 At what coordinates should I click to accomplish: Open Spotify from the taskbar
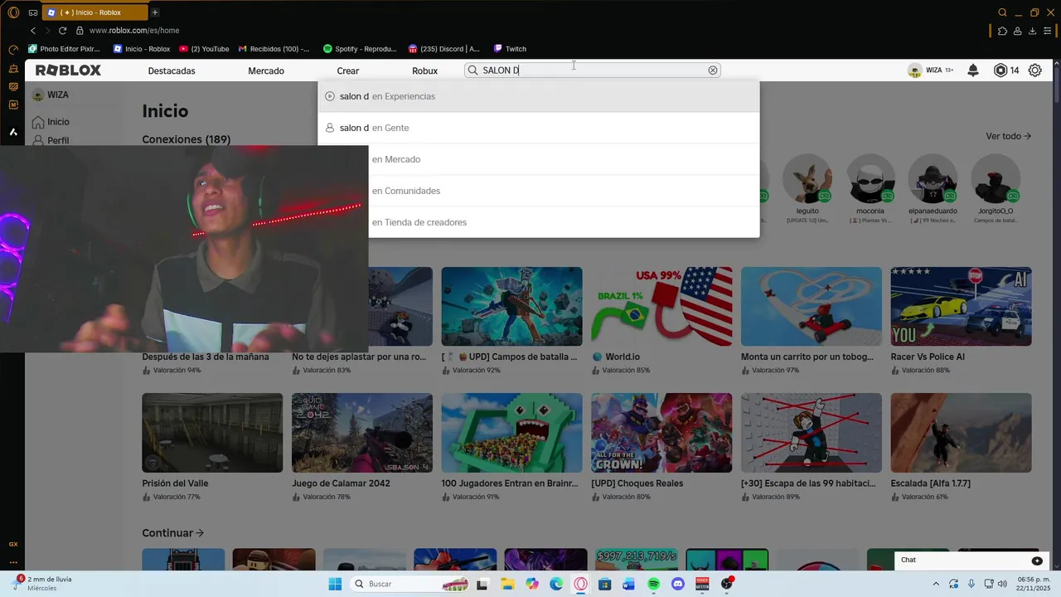pos(653,584)
